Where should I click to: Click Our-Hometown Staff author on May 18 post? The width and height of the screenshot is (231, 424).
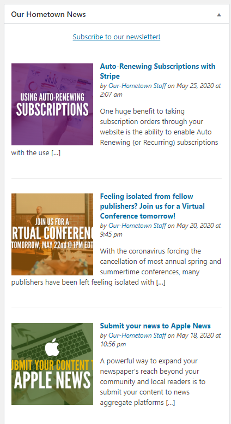coord(137,335)
